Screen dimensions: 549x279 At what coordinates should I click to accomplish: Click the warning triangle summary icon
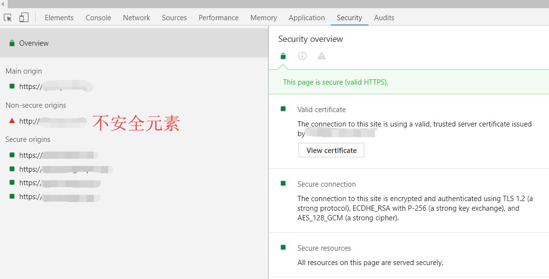(x=322, y=56)
